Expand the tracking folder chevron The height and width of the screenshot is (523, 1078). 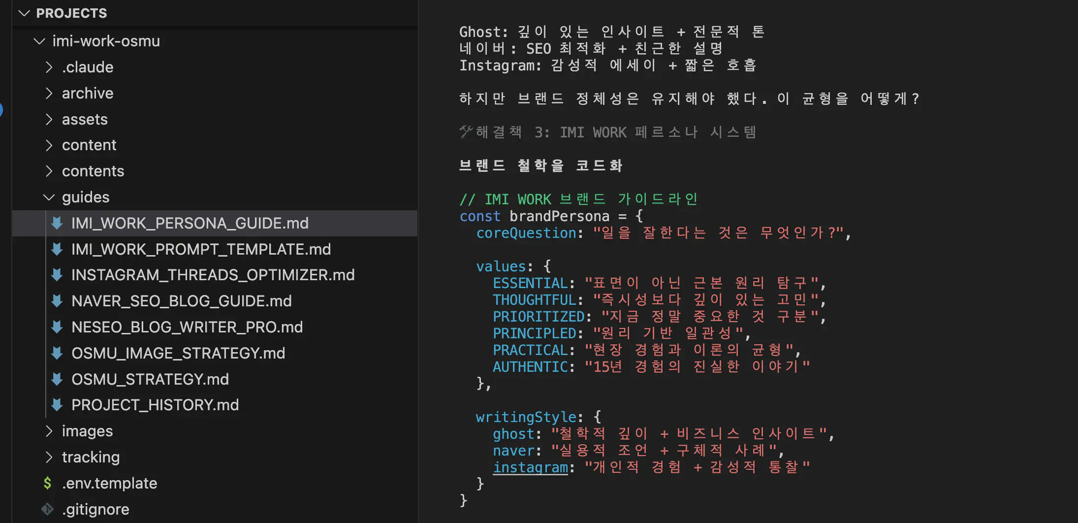click(49, 457)
